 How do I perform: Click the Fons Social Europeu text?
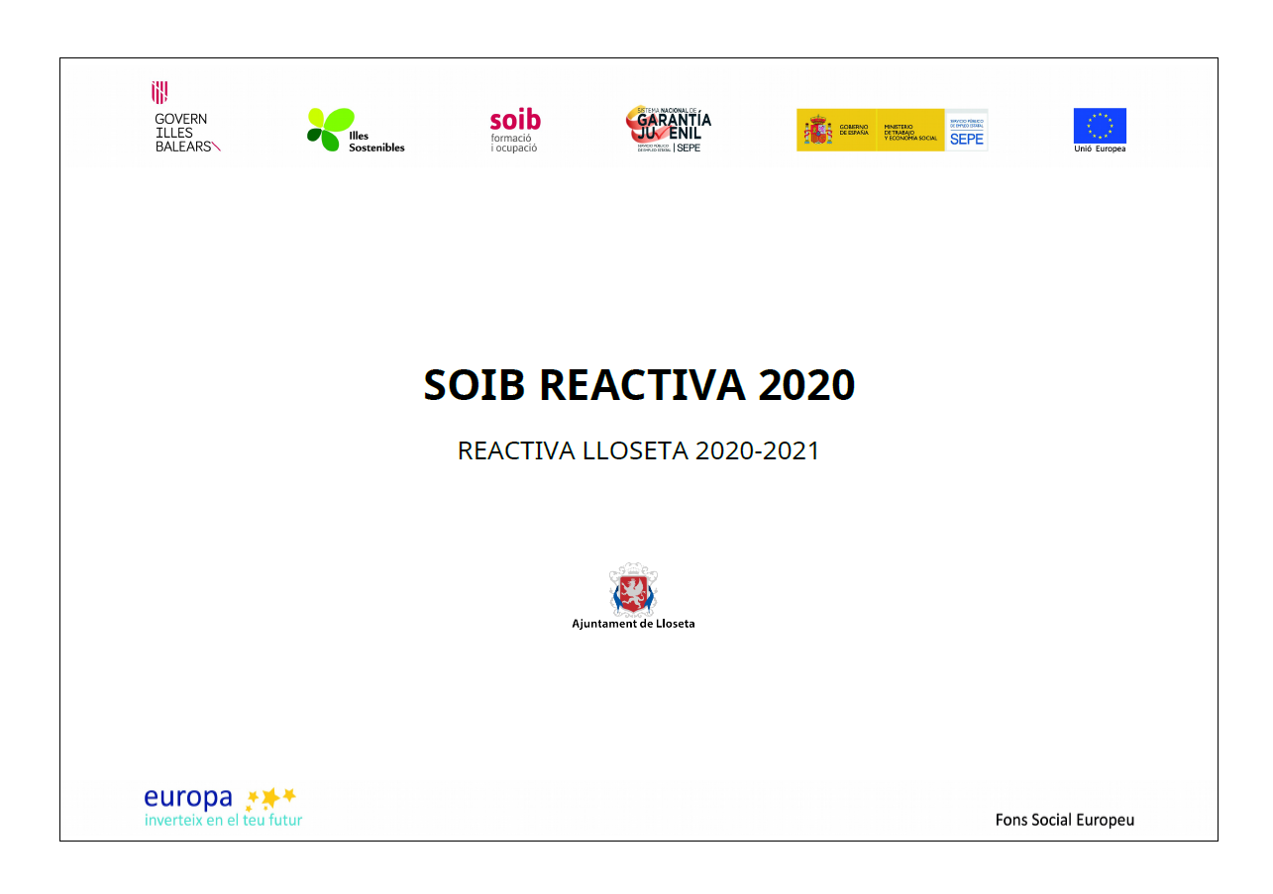pos(1065,820)
